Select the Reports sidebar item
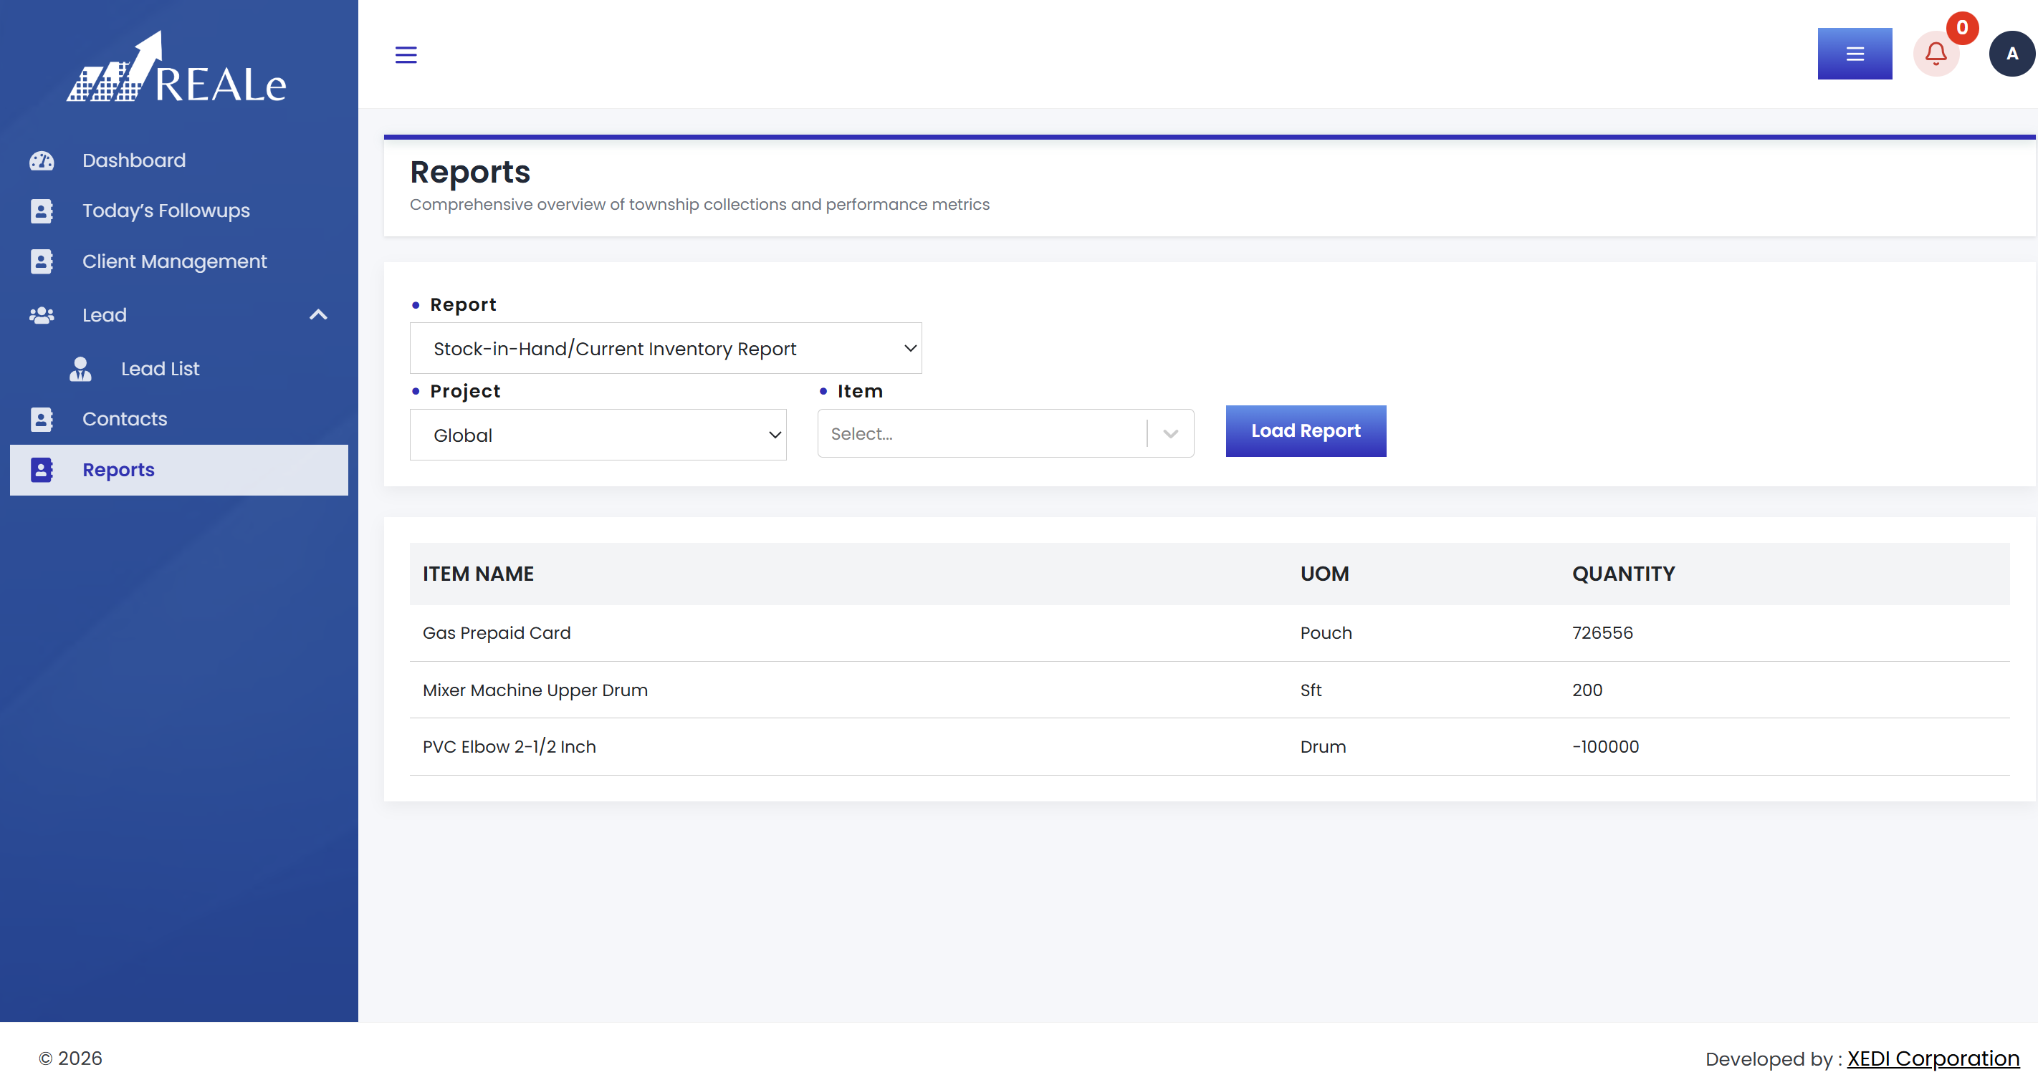Viewport: 2038px width, 1090px height. pos(179,471)
